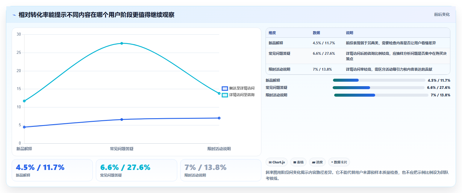Select the 表格 chip
The image size is (462, 193).
click(298, 162)
